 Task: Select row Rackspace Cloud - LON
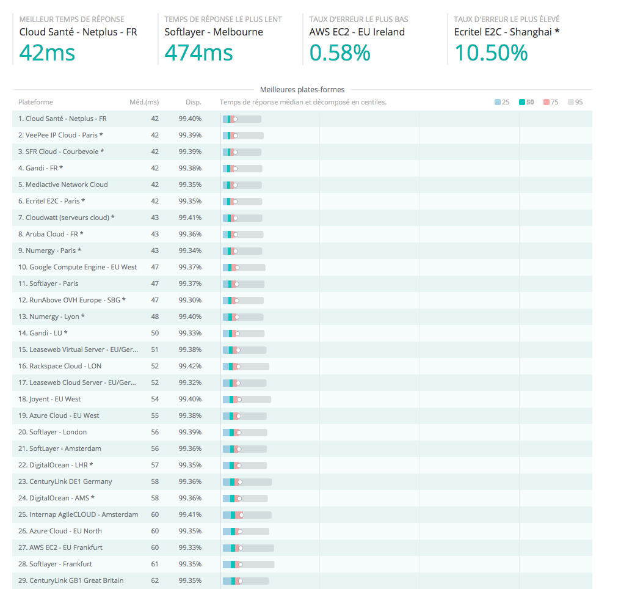(x=302, y=367)
